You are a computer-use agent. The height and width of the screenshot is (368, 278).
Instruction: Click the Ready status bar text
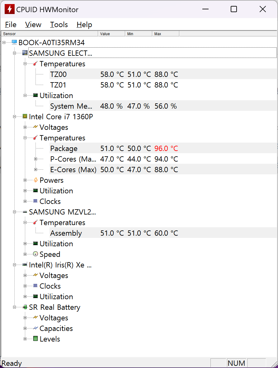[12, 363]
